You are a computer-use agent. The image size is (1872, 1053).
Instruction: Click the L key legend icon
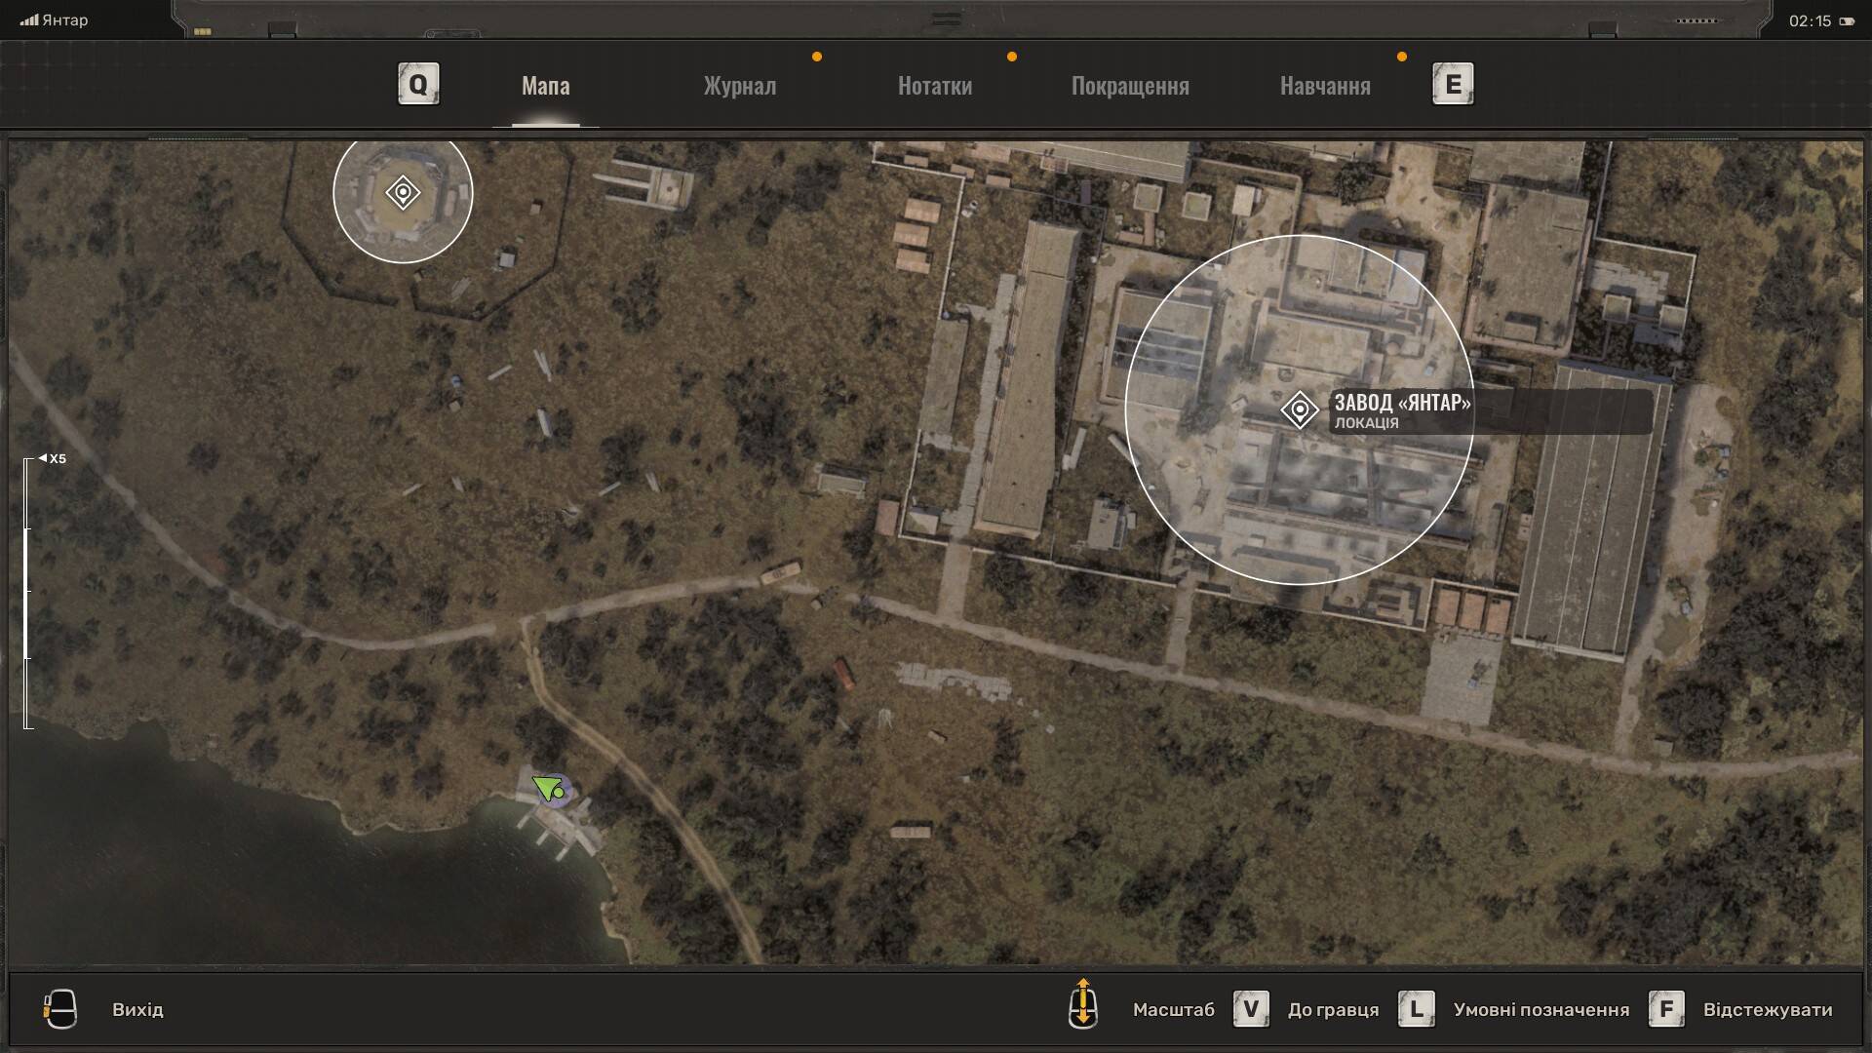[1417, 1009]
